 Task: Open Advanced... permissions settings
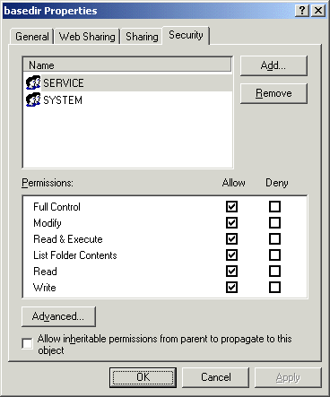58,316
